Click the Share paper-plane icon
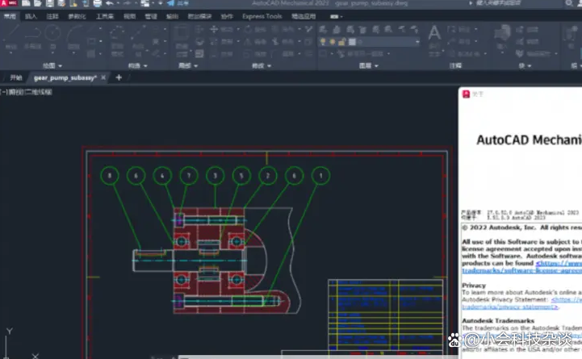The width and height of the screenshot is (582, 359). (x=170, y=3)
